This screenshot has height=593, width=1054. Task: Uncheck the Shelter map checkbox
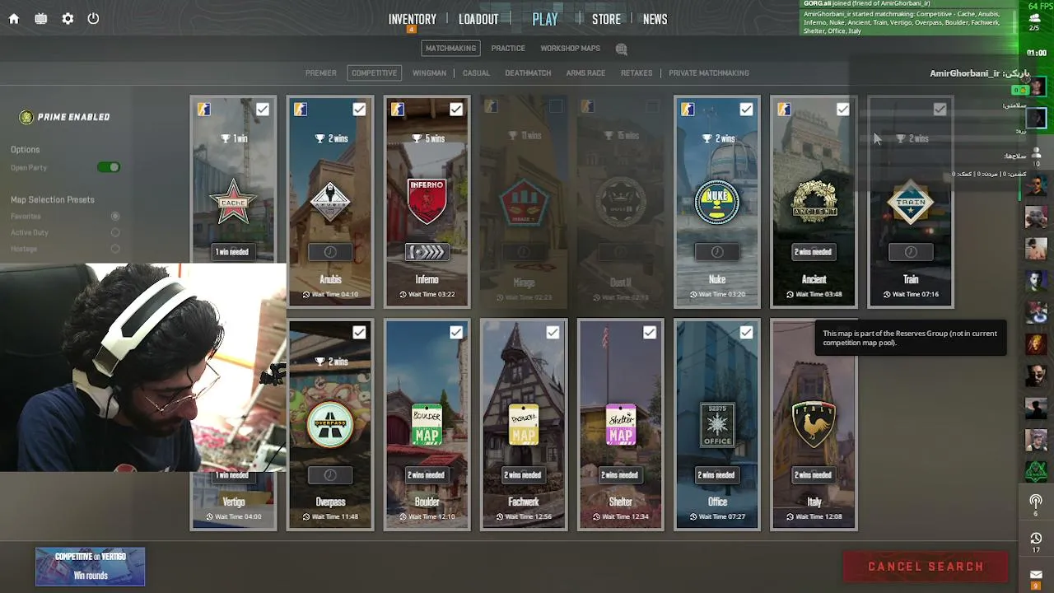650,333
